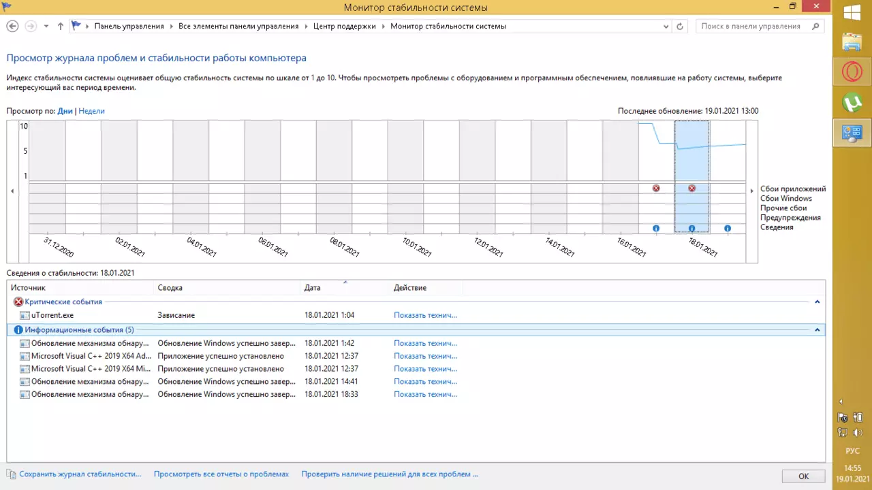The height and width of the screenshot is (490, 872).
Task: Click the information icon for 19.01.2021 column
Action: click(728, 229)
